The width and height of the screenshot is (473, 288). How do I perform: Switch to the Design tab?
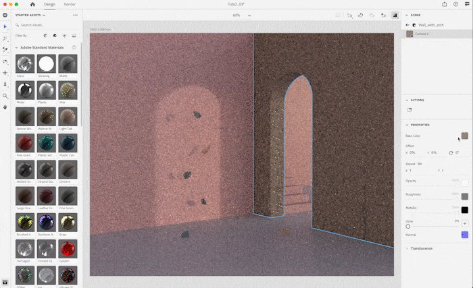tap(50, 4)
